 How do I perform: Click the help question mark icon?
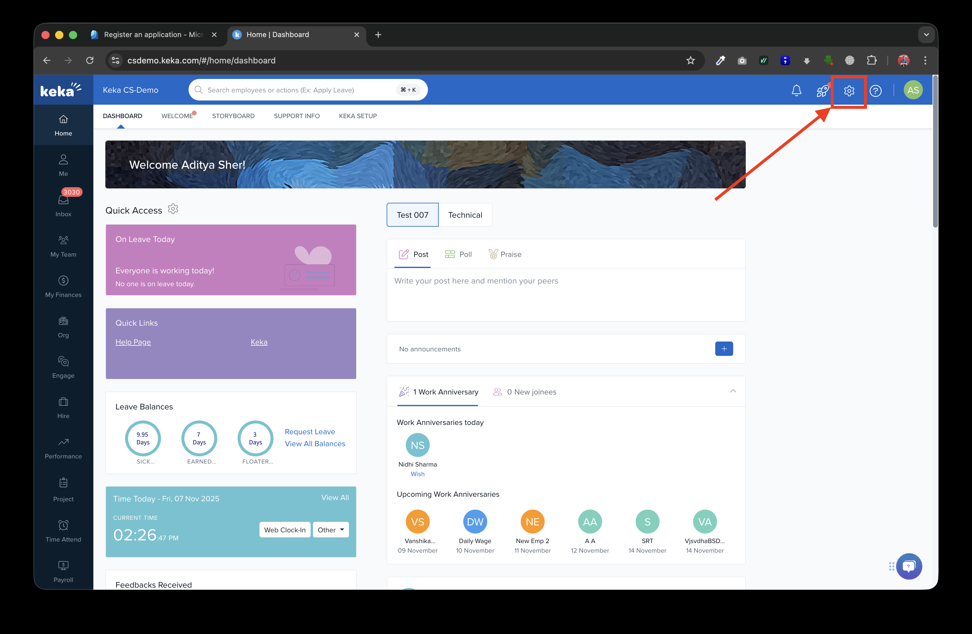point(875,91)
